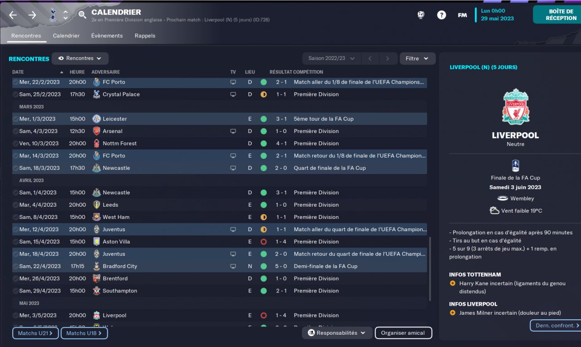The height and width of the screenshot is (347, 581).
Task: Open the Matchs U21 button
Action: pyautogui.click(x=35, y=333)
